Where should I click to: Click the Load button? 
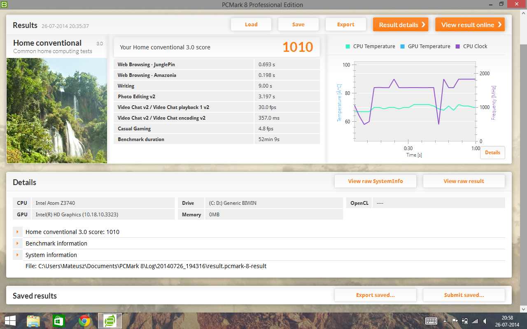(x=251, y=24)
